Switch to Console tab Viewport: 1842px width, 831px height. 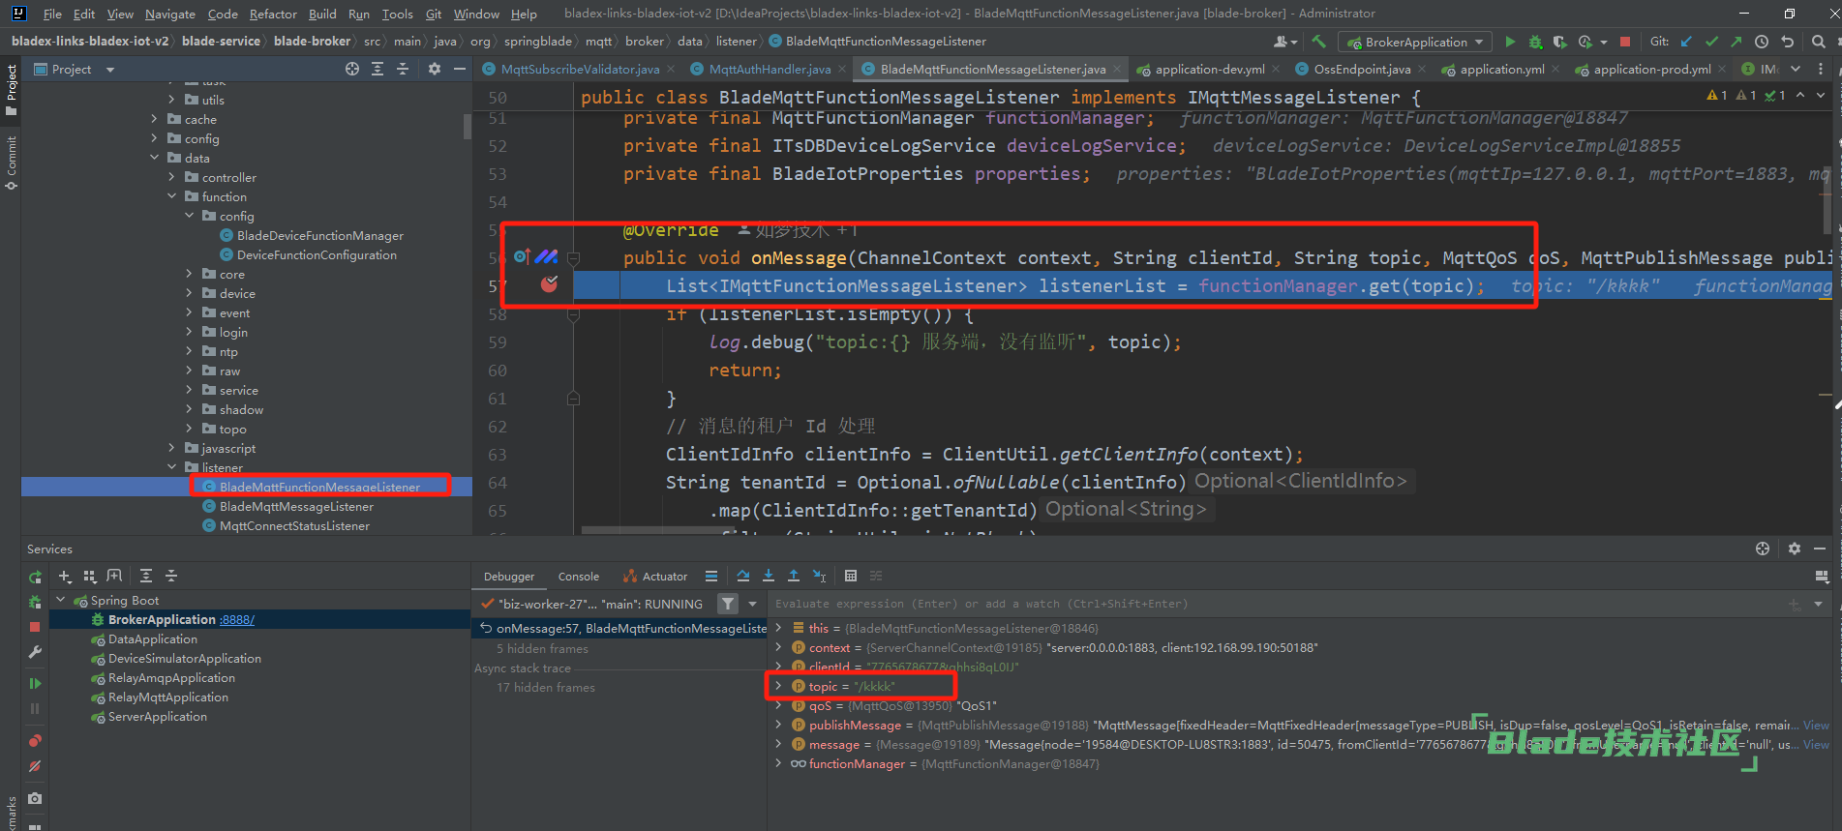point(579,576)
